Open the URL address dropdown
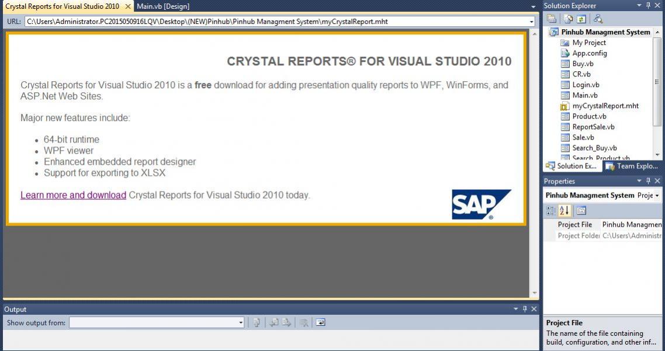The width and height of the screenshot is (665, 351). (531, 22)
